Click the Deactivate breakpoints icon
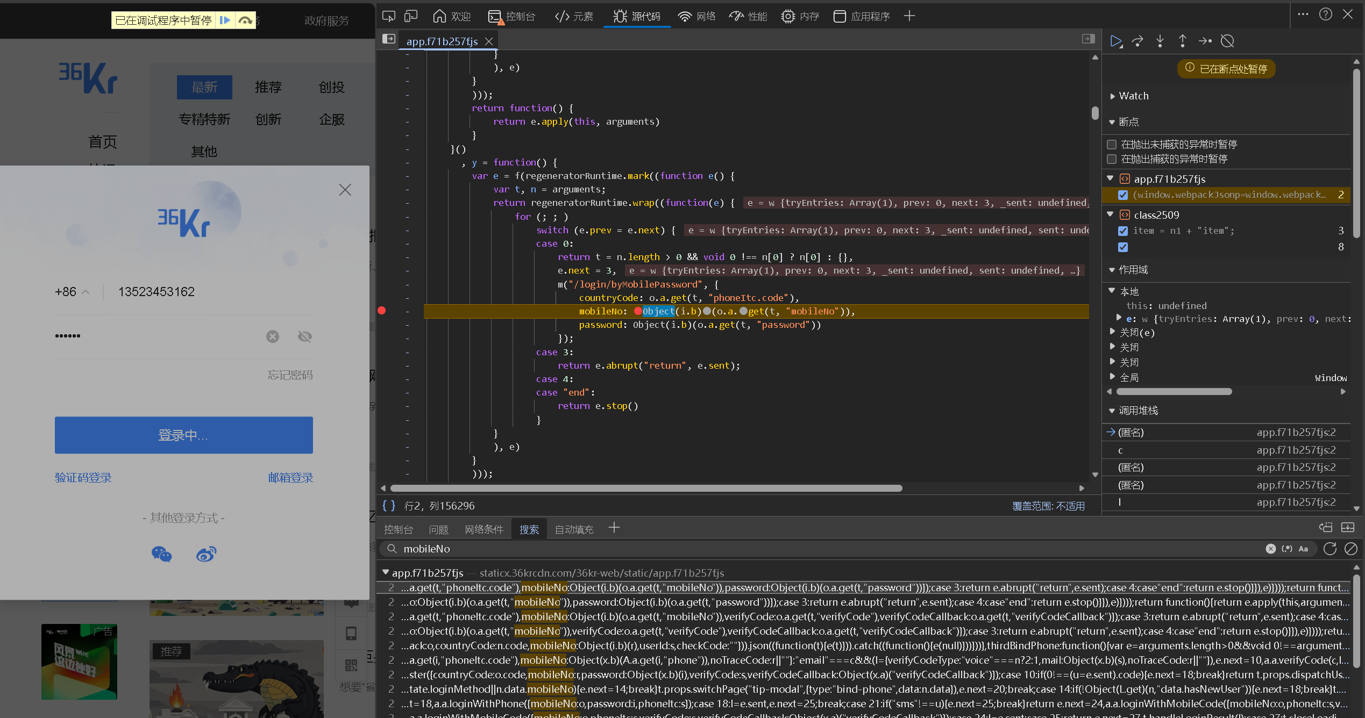1365x718 pixels. pyautogui.click(x=1227, y=41)
